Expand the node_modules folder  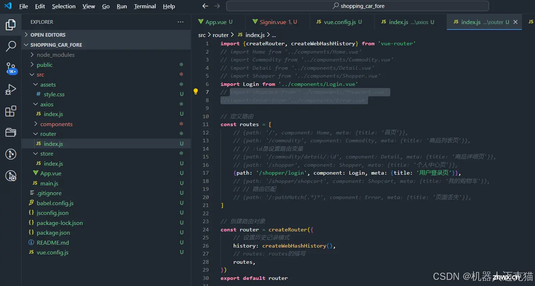point(106,55)
